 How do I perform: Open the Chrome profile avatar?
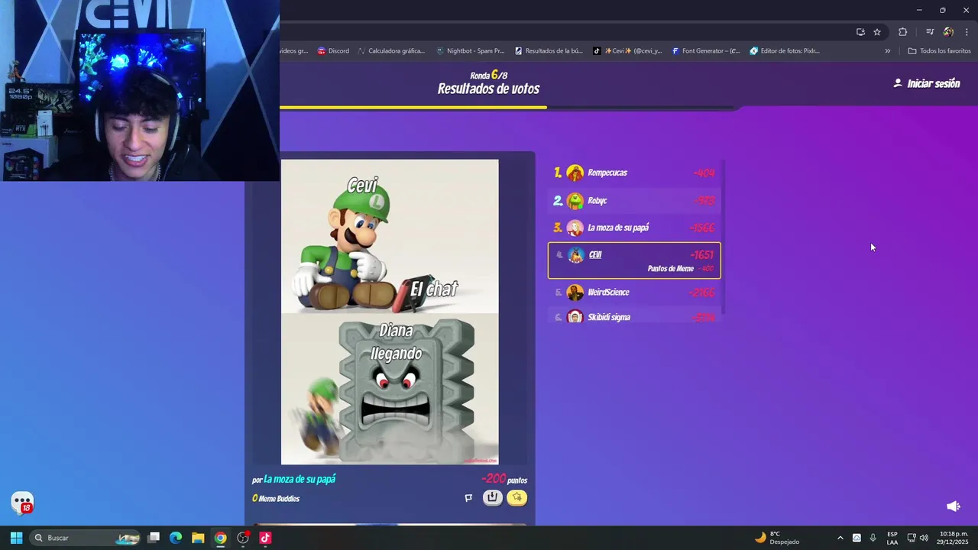coord(948,32)
